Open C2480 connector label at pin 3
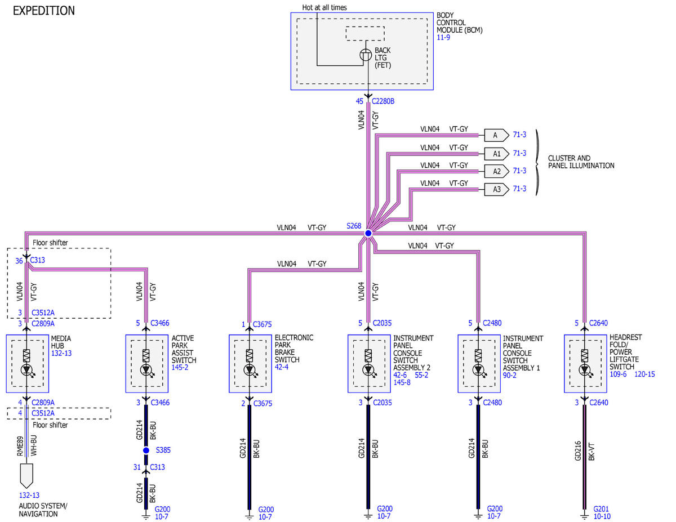 pos(492,403)
